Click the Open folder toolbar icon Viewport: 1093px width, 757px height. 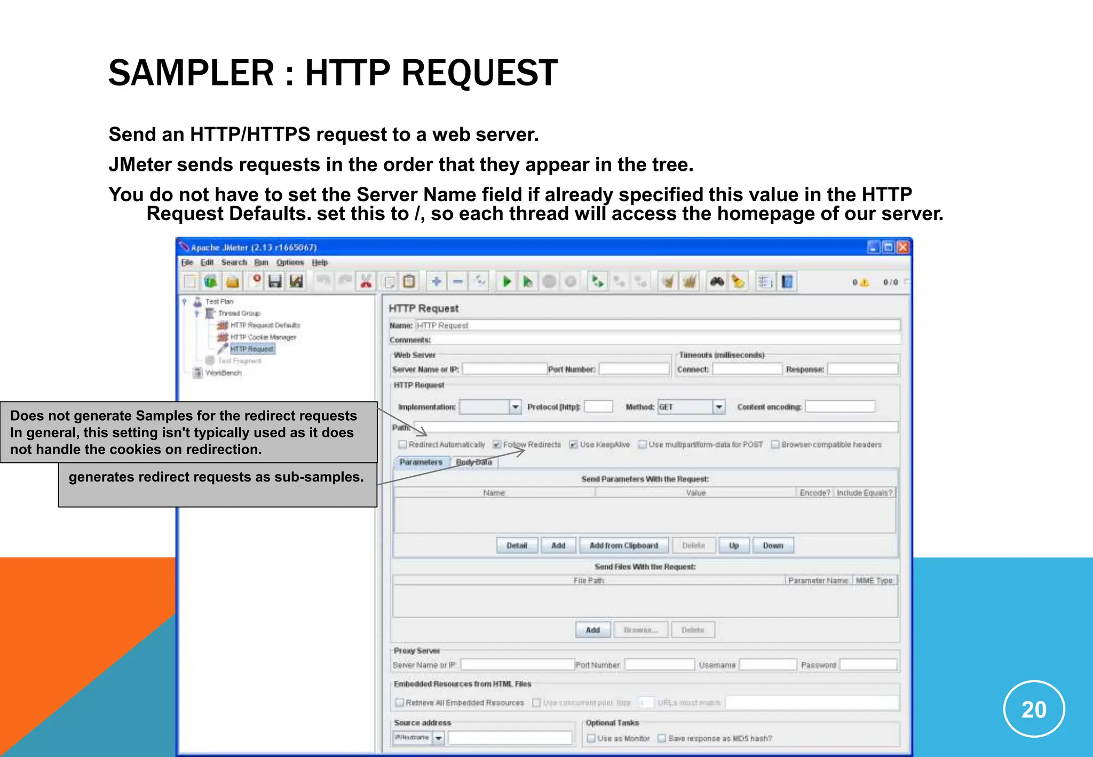[232, 281]
